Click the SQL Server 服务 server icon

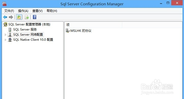(10, 30)
